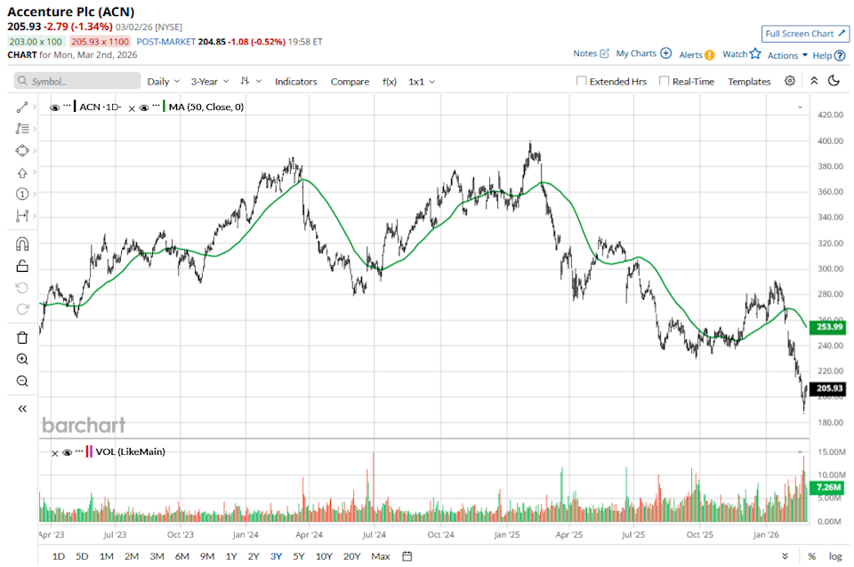The image size is (854, 567).
Task: Click the Full Screen Chart button
Action: [805, 34]
